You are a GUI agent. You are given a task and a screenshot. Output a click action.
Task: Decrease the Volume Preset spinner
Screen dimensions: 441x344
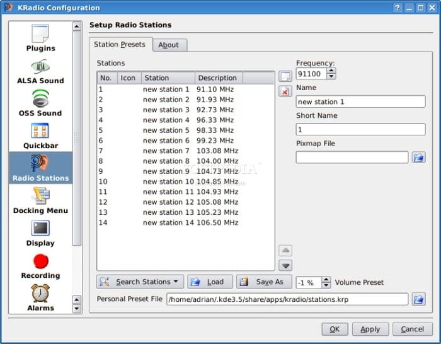click(326, 285)
